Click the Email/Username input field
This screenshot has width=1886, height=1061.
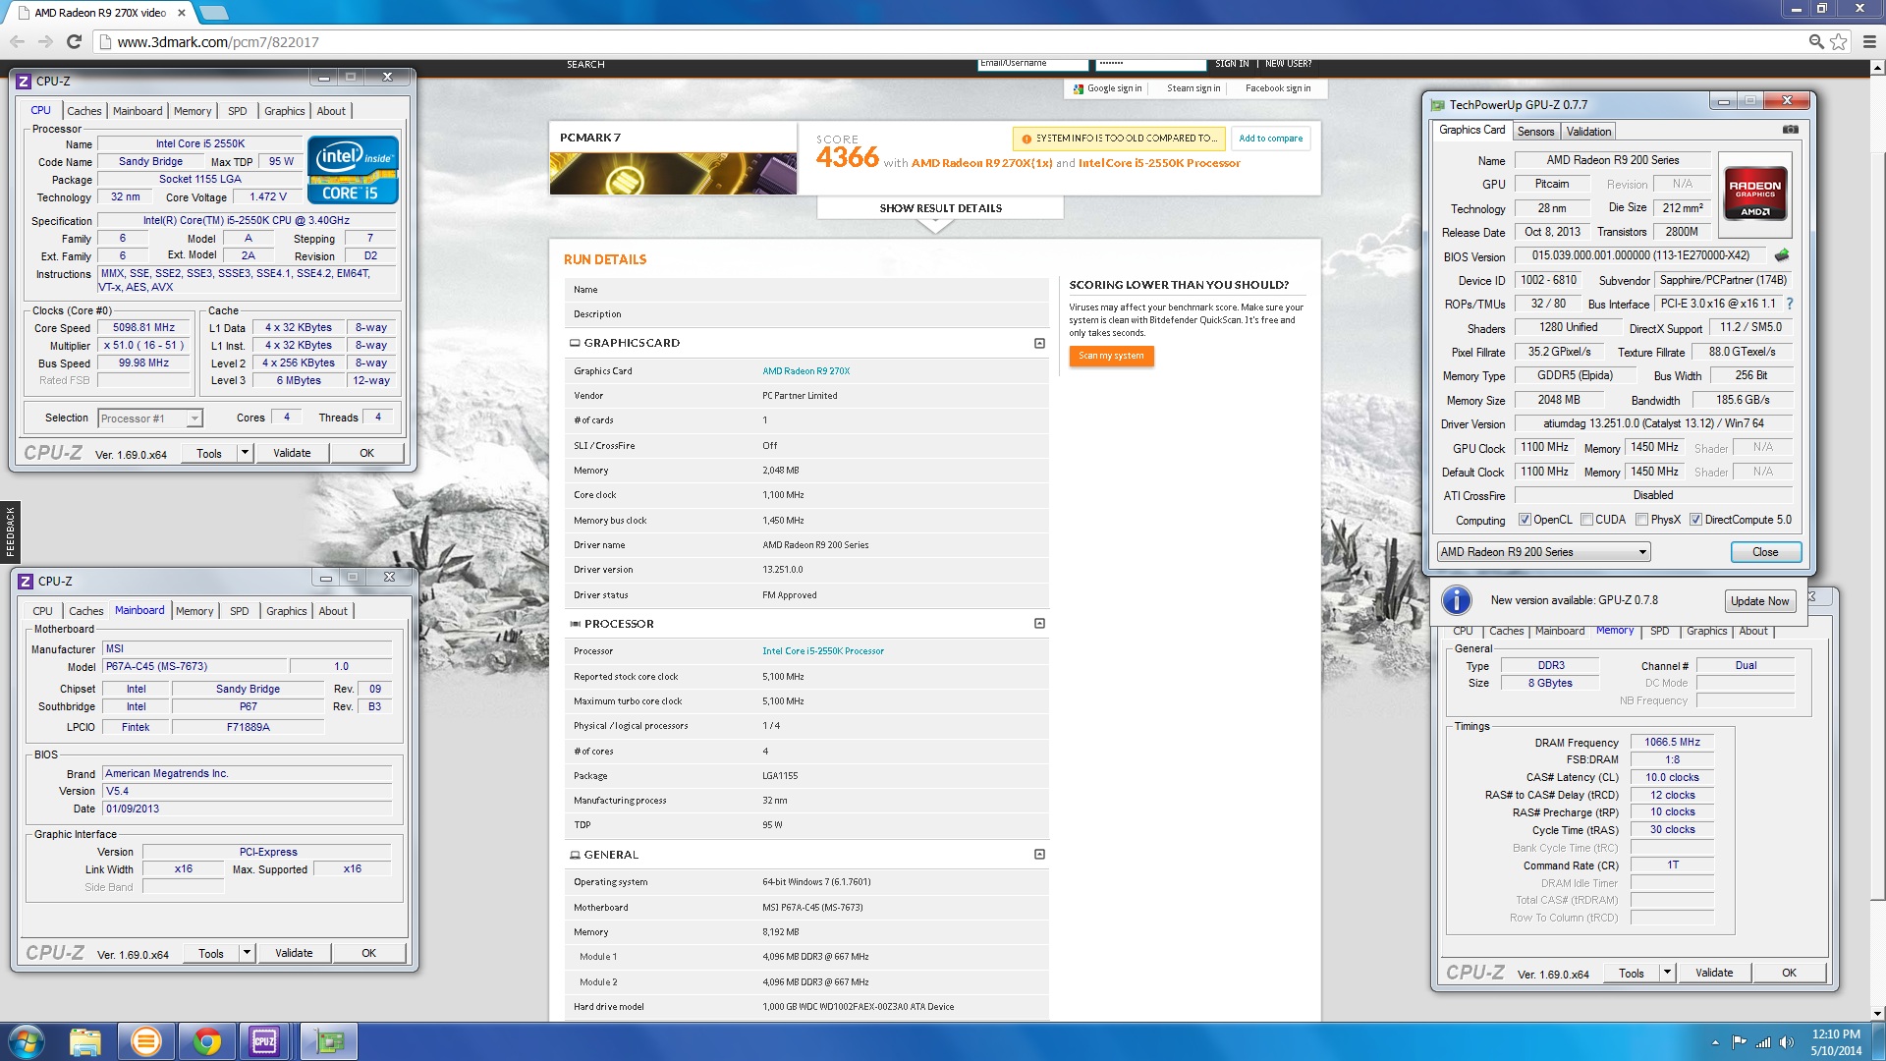1032,64
